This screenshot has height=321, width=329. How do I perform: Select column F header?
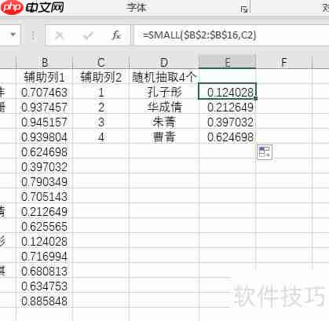284,62
